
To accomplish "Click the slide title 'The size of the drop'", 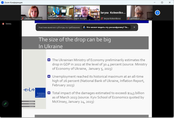I will [74, 40].
